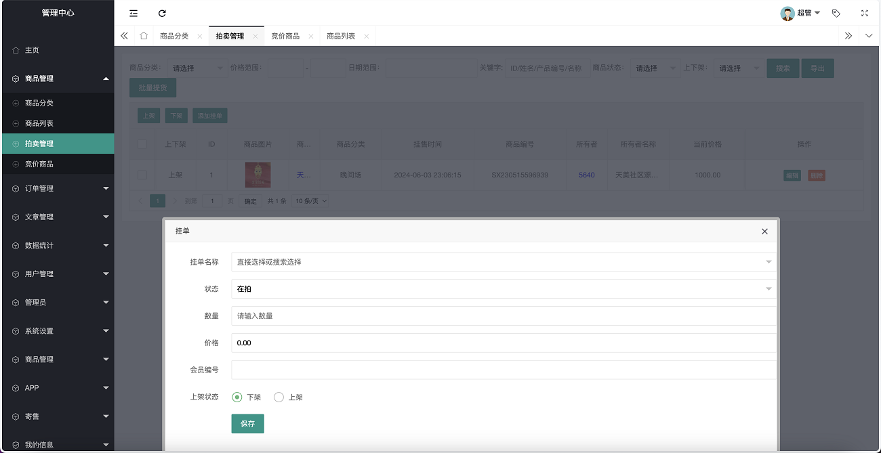Click the refresh icon in top bar
The width and height of the screenshot is (881, 453).
click(x=162, y=13)
